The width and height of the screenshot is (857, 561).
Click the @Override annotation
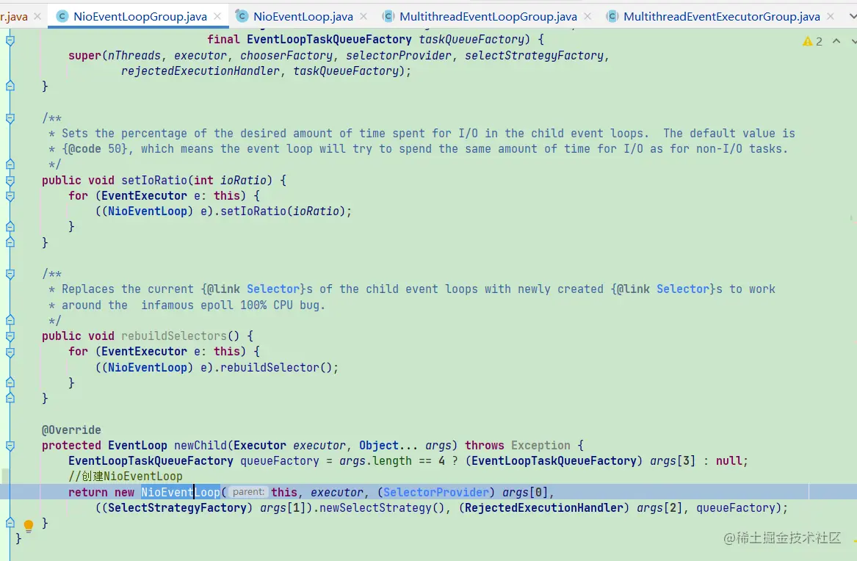click(71, 430)
